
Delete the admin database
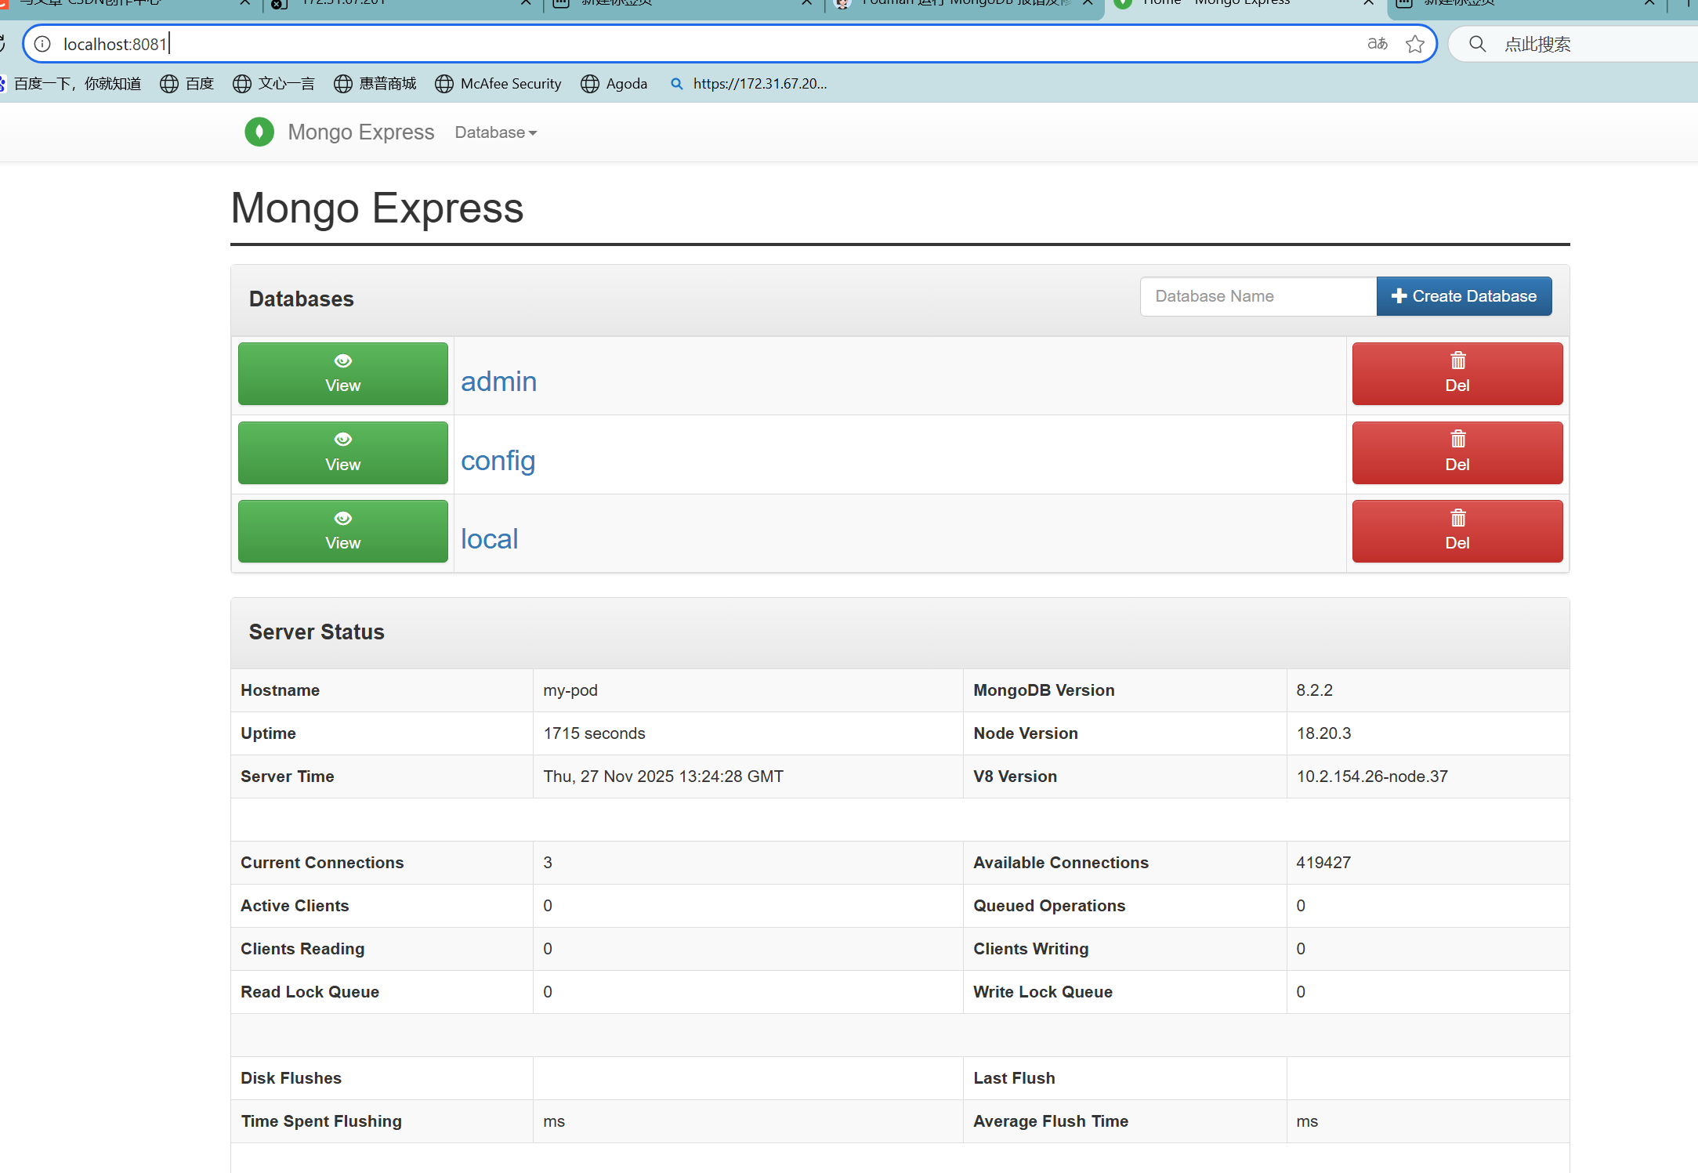[1457, 374]
